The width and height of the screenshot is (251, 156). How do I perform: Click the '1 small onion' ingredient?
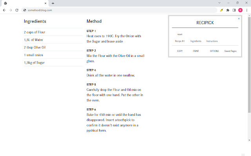pyautogui.click(x=33, y=55)
